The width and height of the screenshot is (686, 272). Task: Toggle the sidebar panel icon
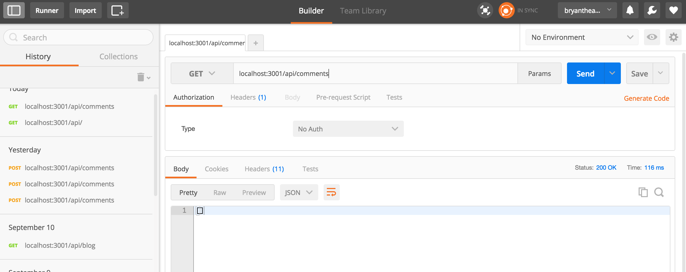click(x=14, y=11)
